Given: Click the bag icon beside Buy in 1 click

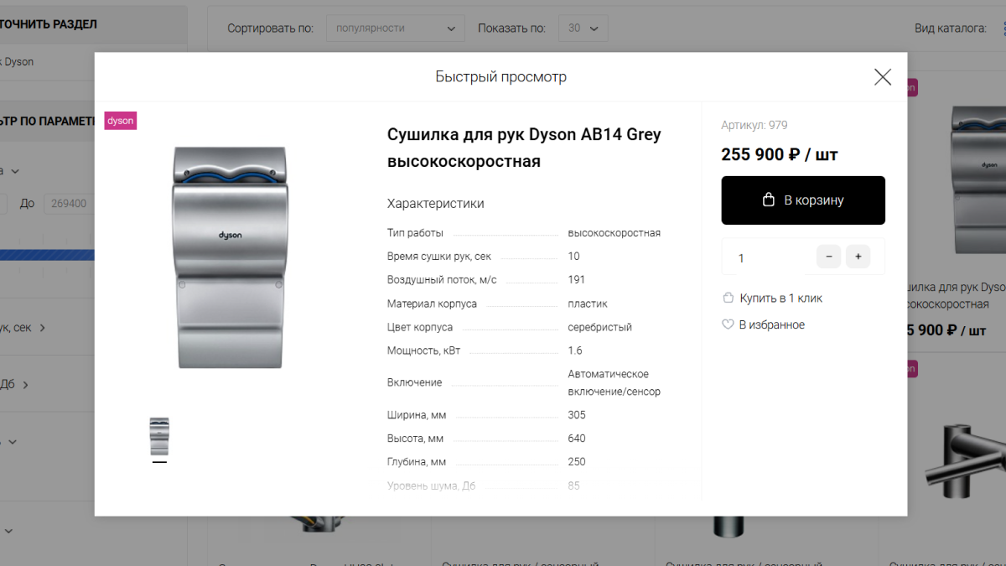Looking at the screenshot, I should coord(728,298).
